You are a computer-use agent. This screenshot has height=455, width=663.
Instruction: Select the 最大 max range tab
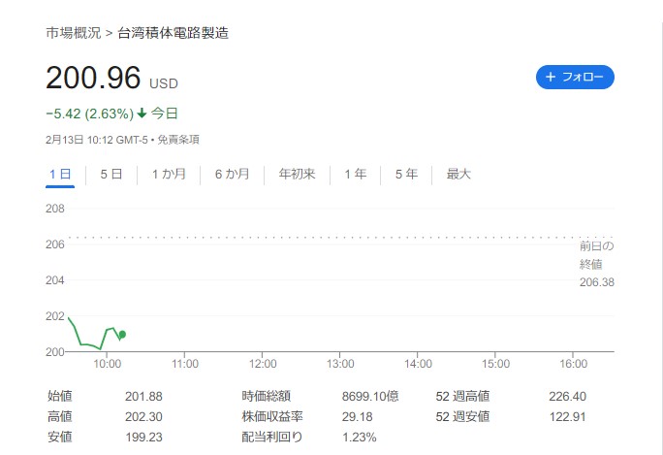(458, 174)
